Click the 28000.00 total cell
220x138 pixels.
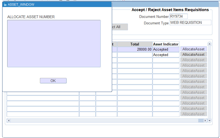click(135, 49)
